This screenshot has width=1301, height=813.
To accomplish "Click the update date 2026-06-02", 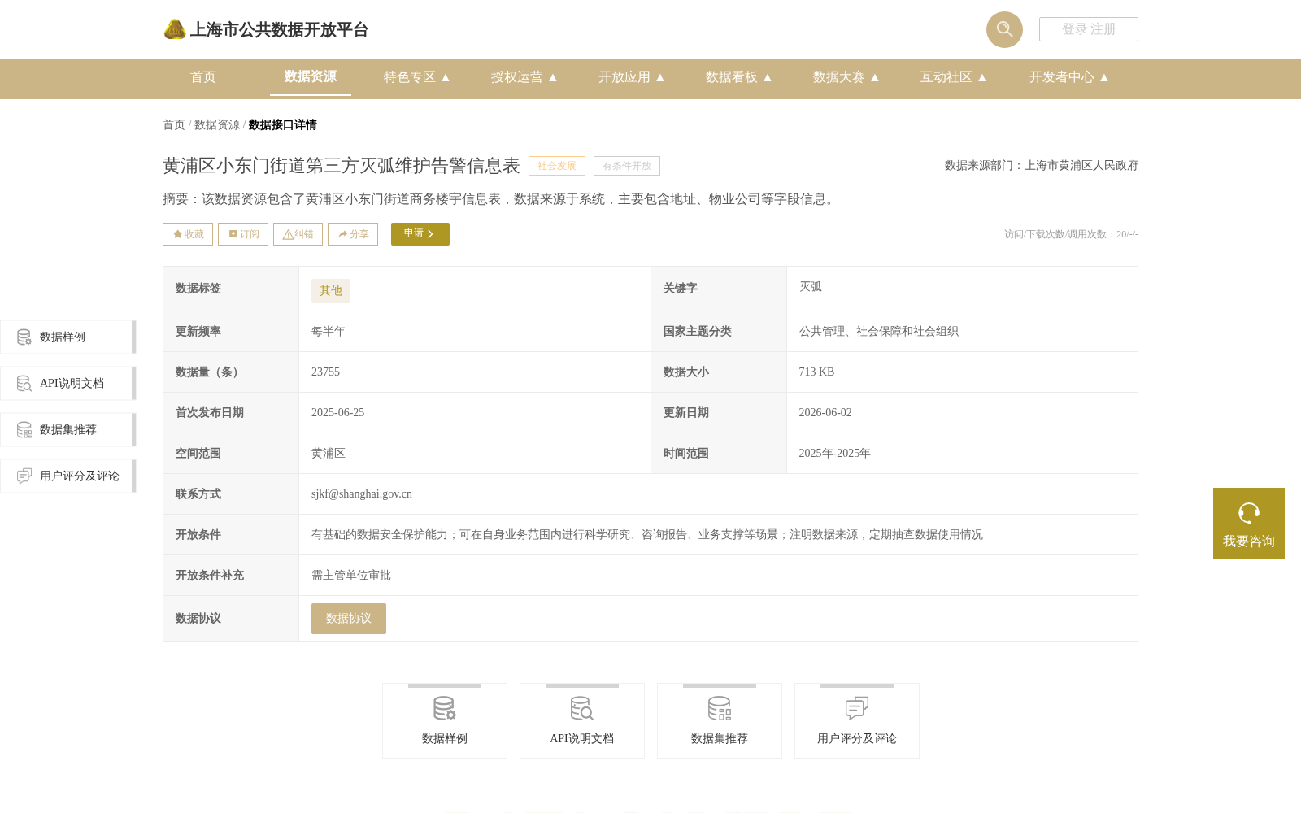I will tap(825, 412).
